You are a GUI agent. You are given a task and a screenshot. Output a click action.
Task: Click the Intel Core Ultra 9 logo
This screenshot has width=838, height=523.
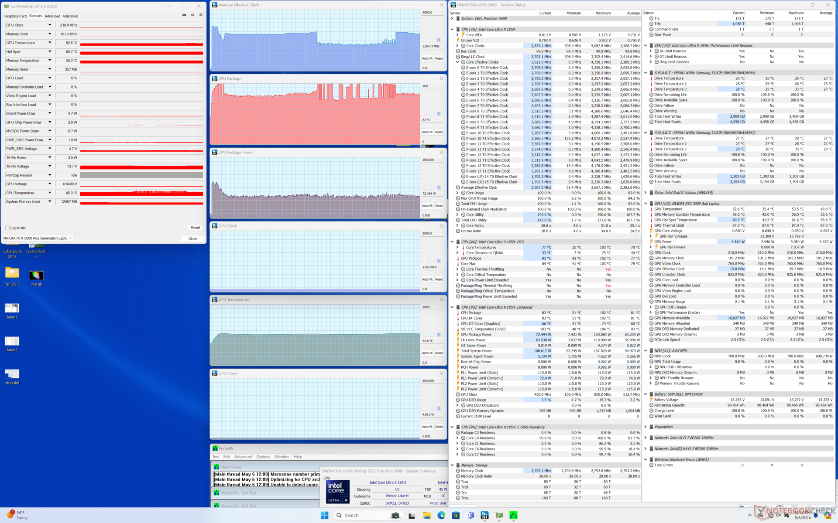pyautogui.click(x=338, y=492)
